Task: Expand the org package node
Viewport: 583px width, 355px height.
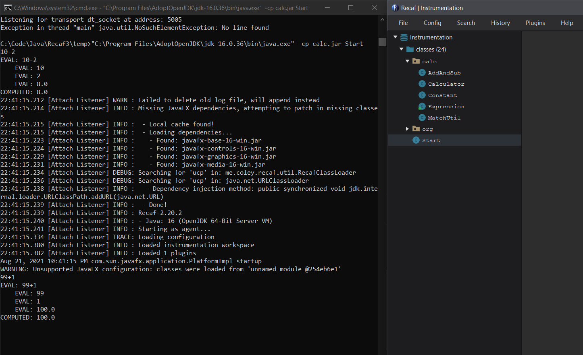Action: pyautogui.click(x=407, y=129)
